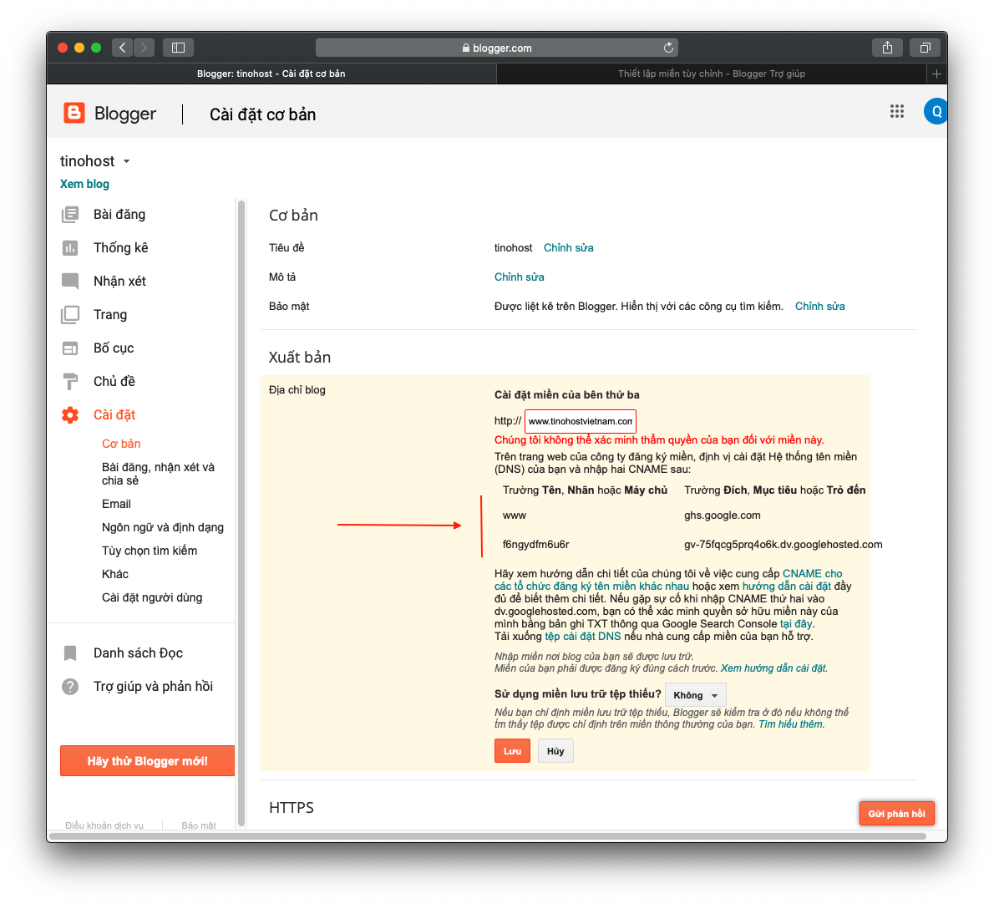Click the Điều khoản dịch vụ footer link
This screenshot has width=994, height=904.
pos(104,825)
